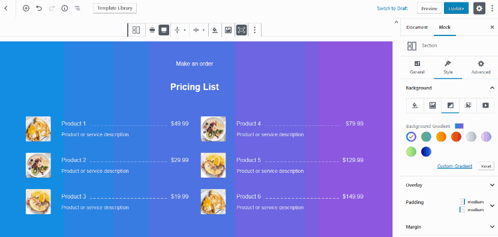Select the first checked gradient preset
Screen dimensions: 498x237
click(411, 137)
